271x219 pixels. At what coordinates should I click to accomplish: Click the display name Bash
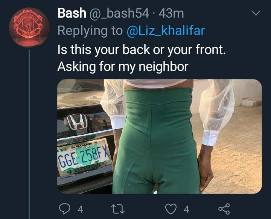72,13
